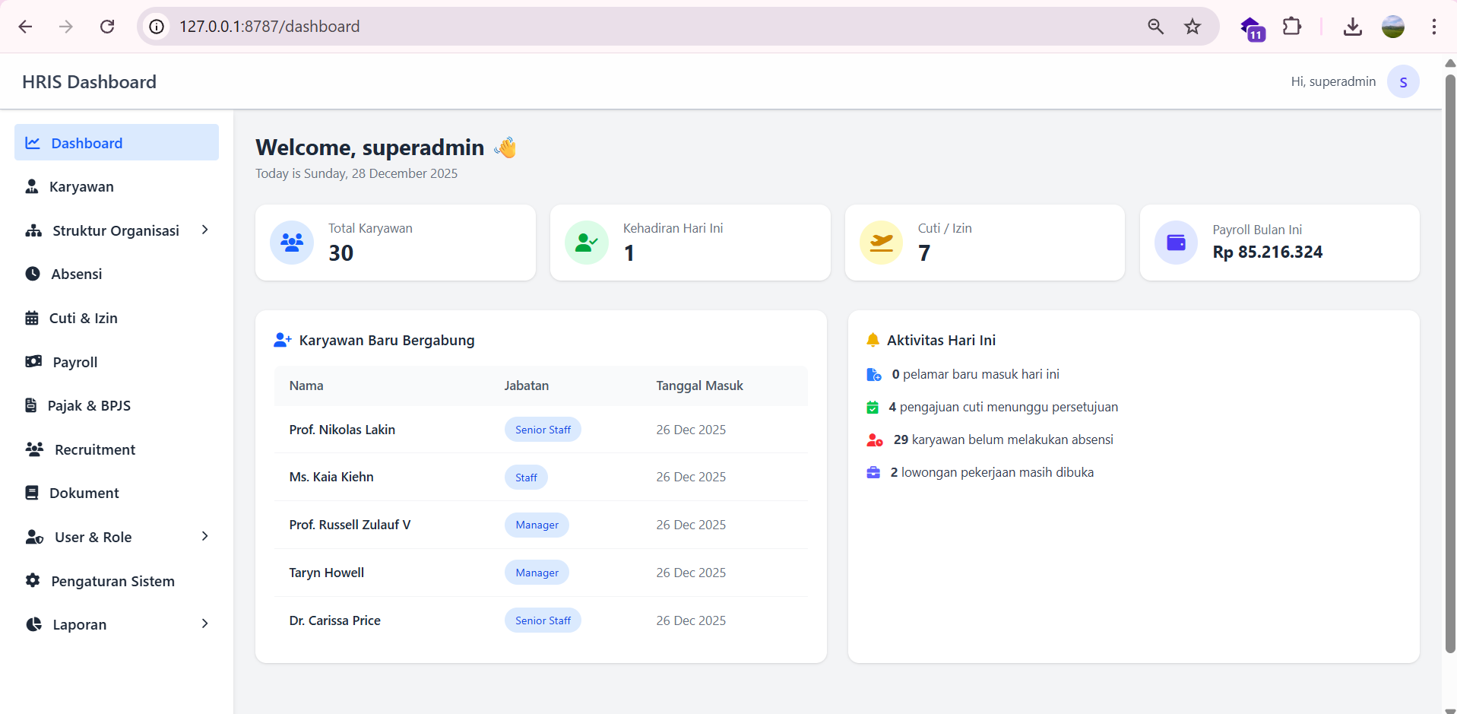Click the Kehadiran Hari Ini check icon
Viewport: 1457px width, 714px height.
586,243
